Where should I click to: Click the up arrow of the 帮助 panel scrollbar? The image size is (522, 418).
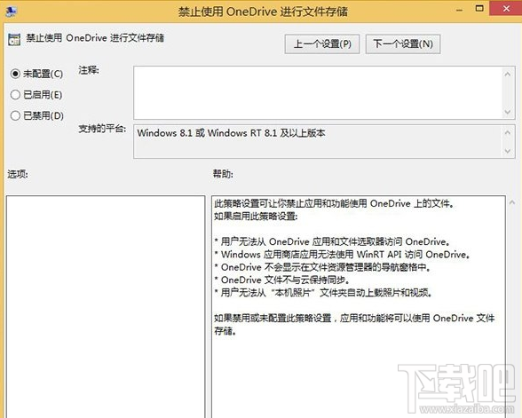(x=512, y=202)
